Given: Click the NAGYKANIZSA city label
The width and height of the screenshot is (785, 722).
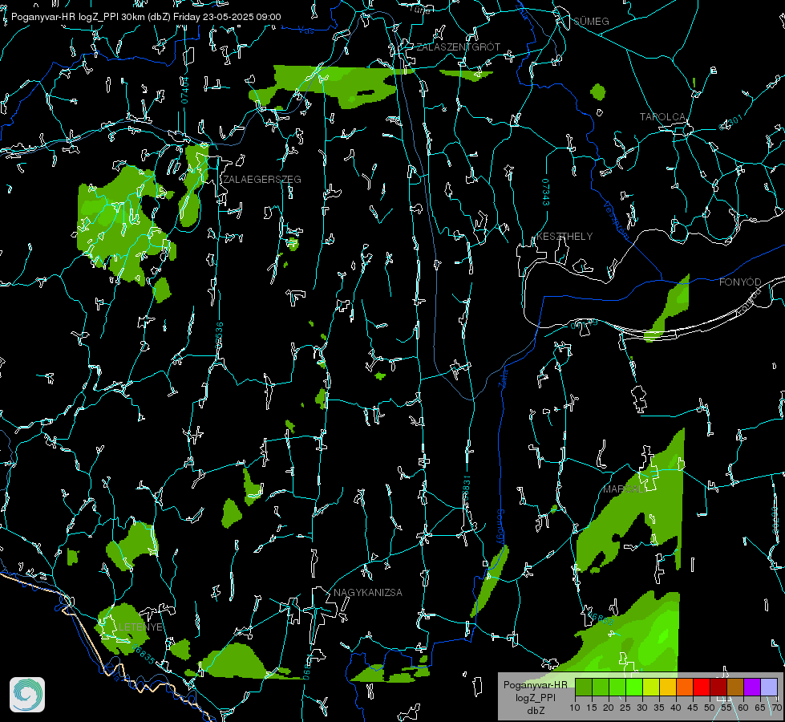Looking at the screenshot, I should 367,592.
